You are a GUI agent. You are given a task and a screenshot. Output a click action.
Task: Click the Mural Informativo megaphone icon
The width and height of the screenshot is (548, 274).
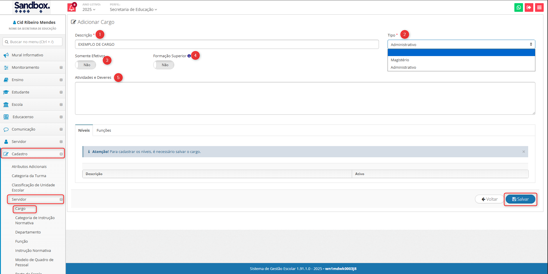point(6,55)
